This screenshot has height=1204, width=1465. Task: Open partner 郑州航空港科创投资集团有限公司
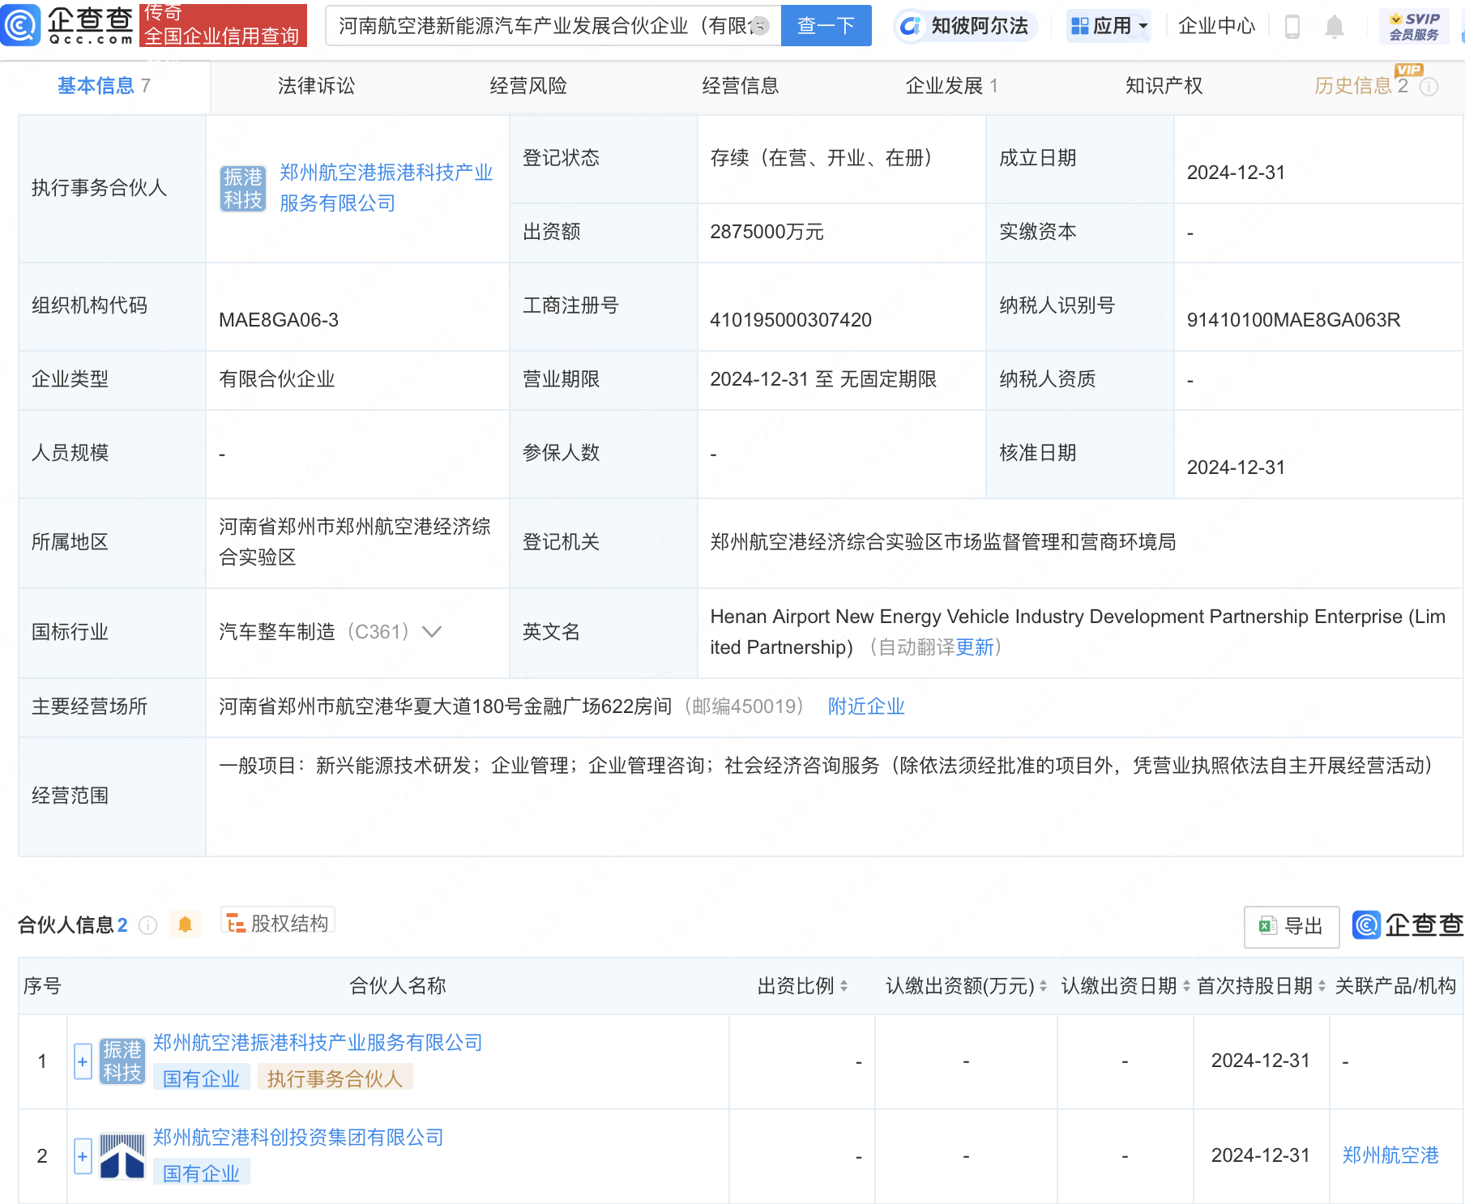298,1138
